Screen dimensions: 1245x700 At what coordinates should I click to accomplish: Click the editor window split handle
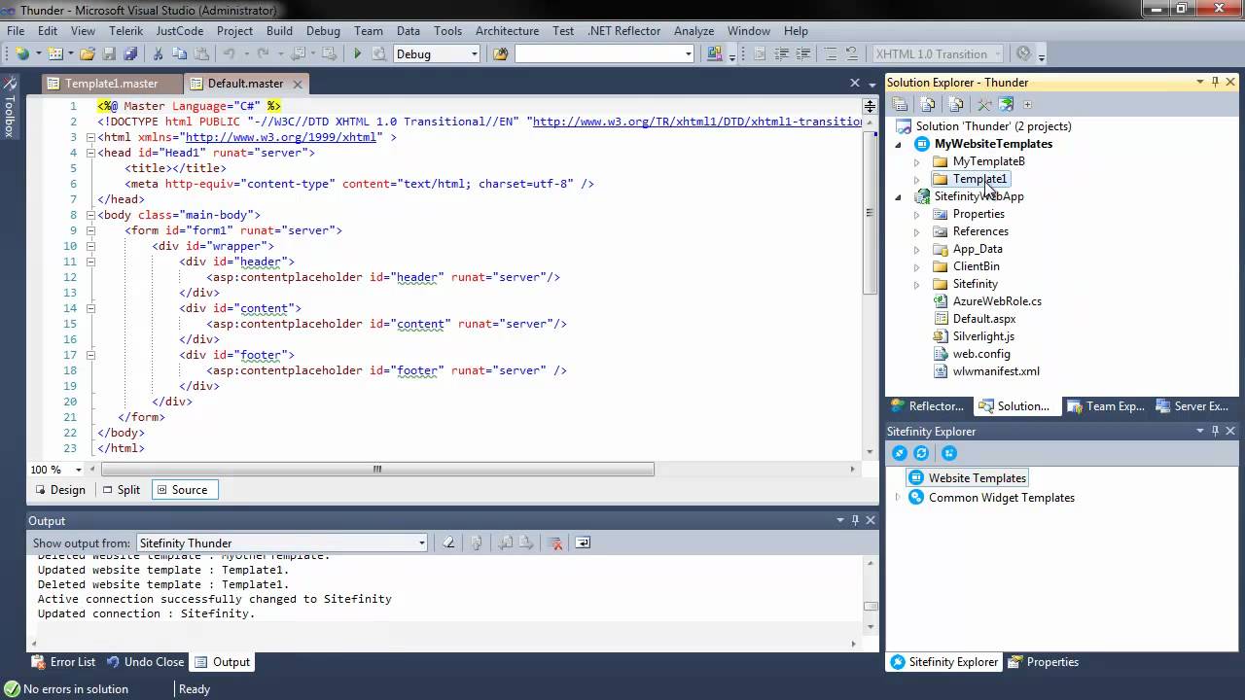click(870, 105)
